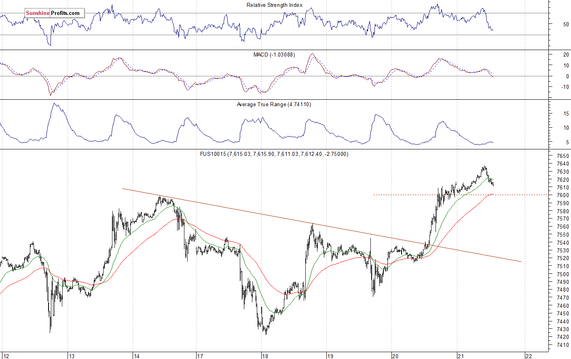
Task: Select the Relative Strength Index title
Action: 275,5
